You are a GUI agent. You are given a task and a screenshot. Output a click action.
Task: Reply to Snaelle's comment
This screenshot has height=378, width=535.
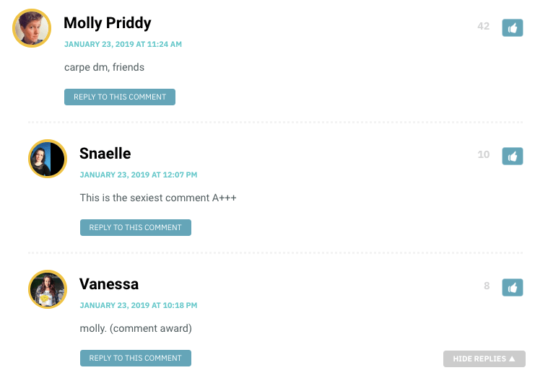136,227
